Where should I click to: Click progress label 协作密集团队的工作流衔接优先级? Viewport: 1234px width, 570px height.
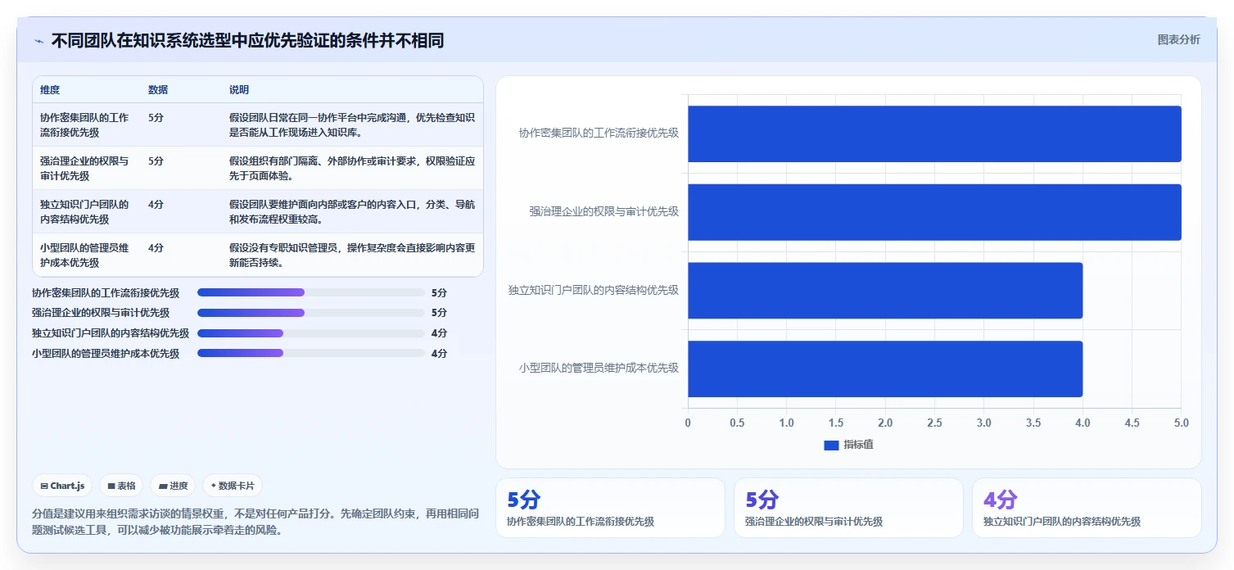click(x=106, y=292)
